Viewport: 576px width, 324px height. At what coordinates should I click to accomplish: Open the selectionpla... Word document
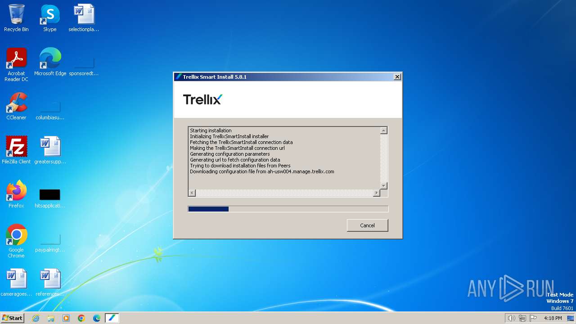[84, 18]
